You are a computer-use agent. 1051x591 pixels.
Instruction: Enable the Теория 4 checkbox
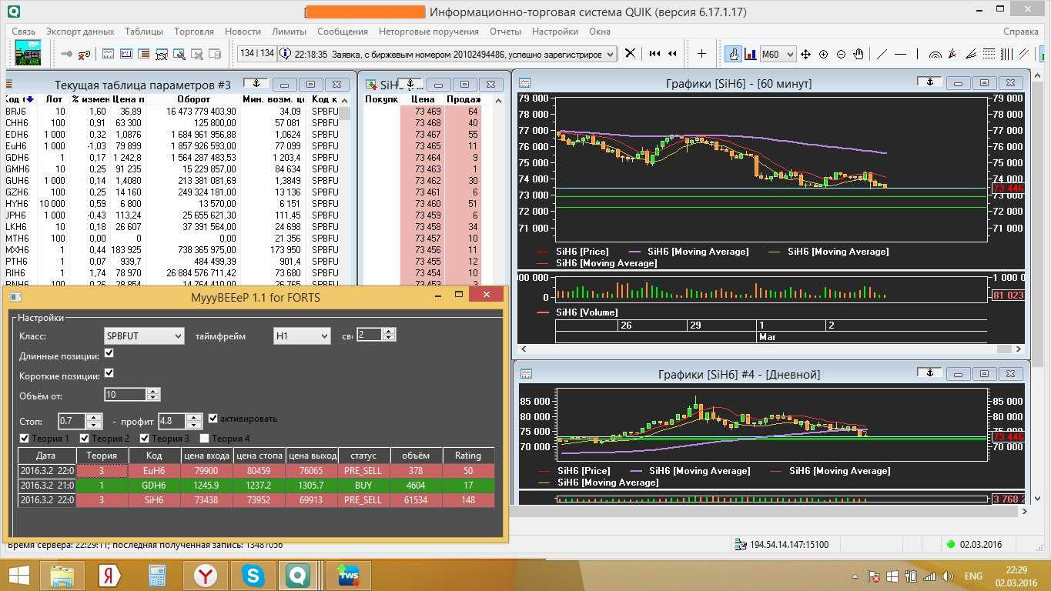point(205,438)
